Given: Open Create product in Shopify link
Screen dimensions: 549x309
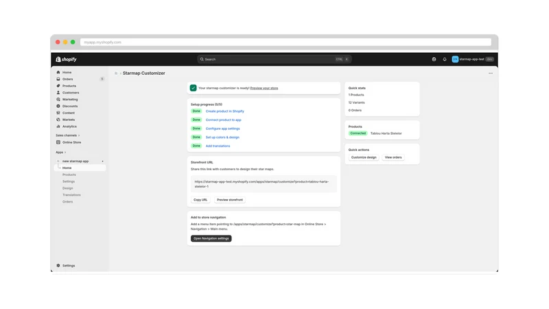Looking at the screenshot, I should [225, 111].
